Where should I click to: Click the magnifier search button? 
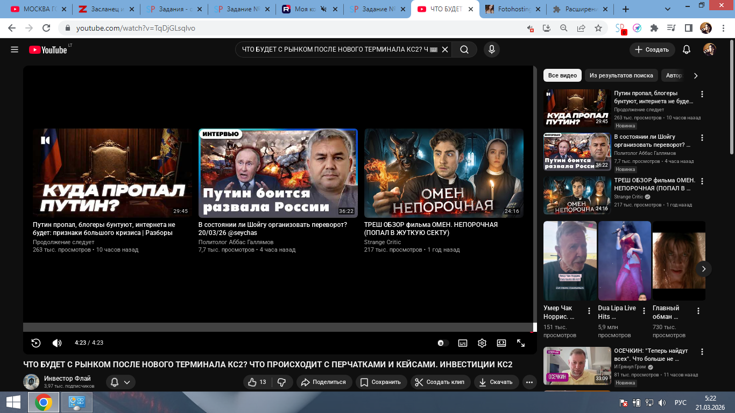pyautogui.click(x=464, y=49)
